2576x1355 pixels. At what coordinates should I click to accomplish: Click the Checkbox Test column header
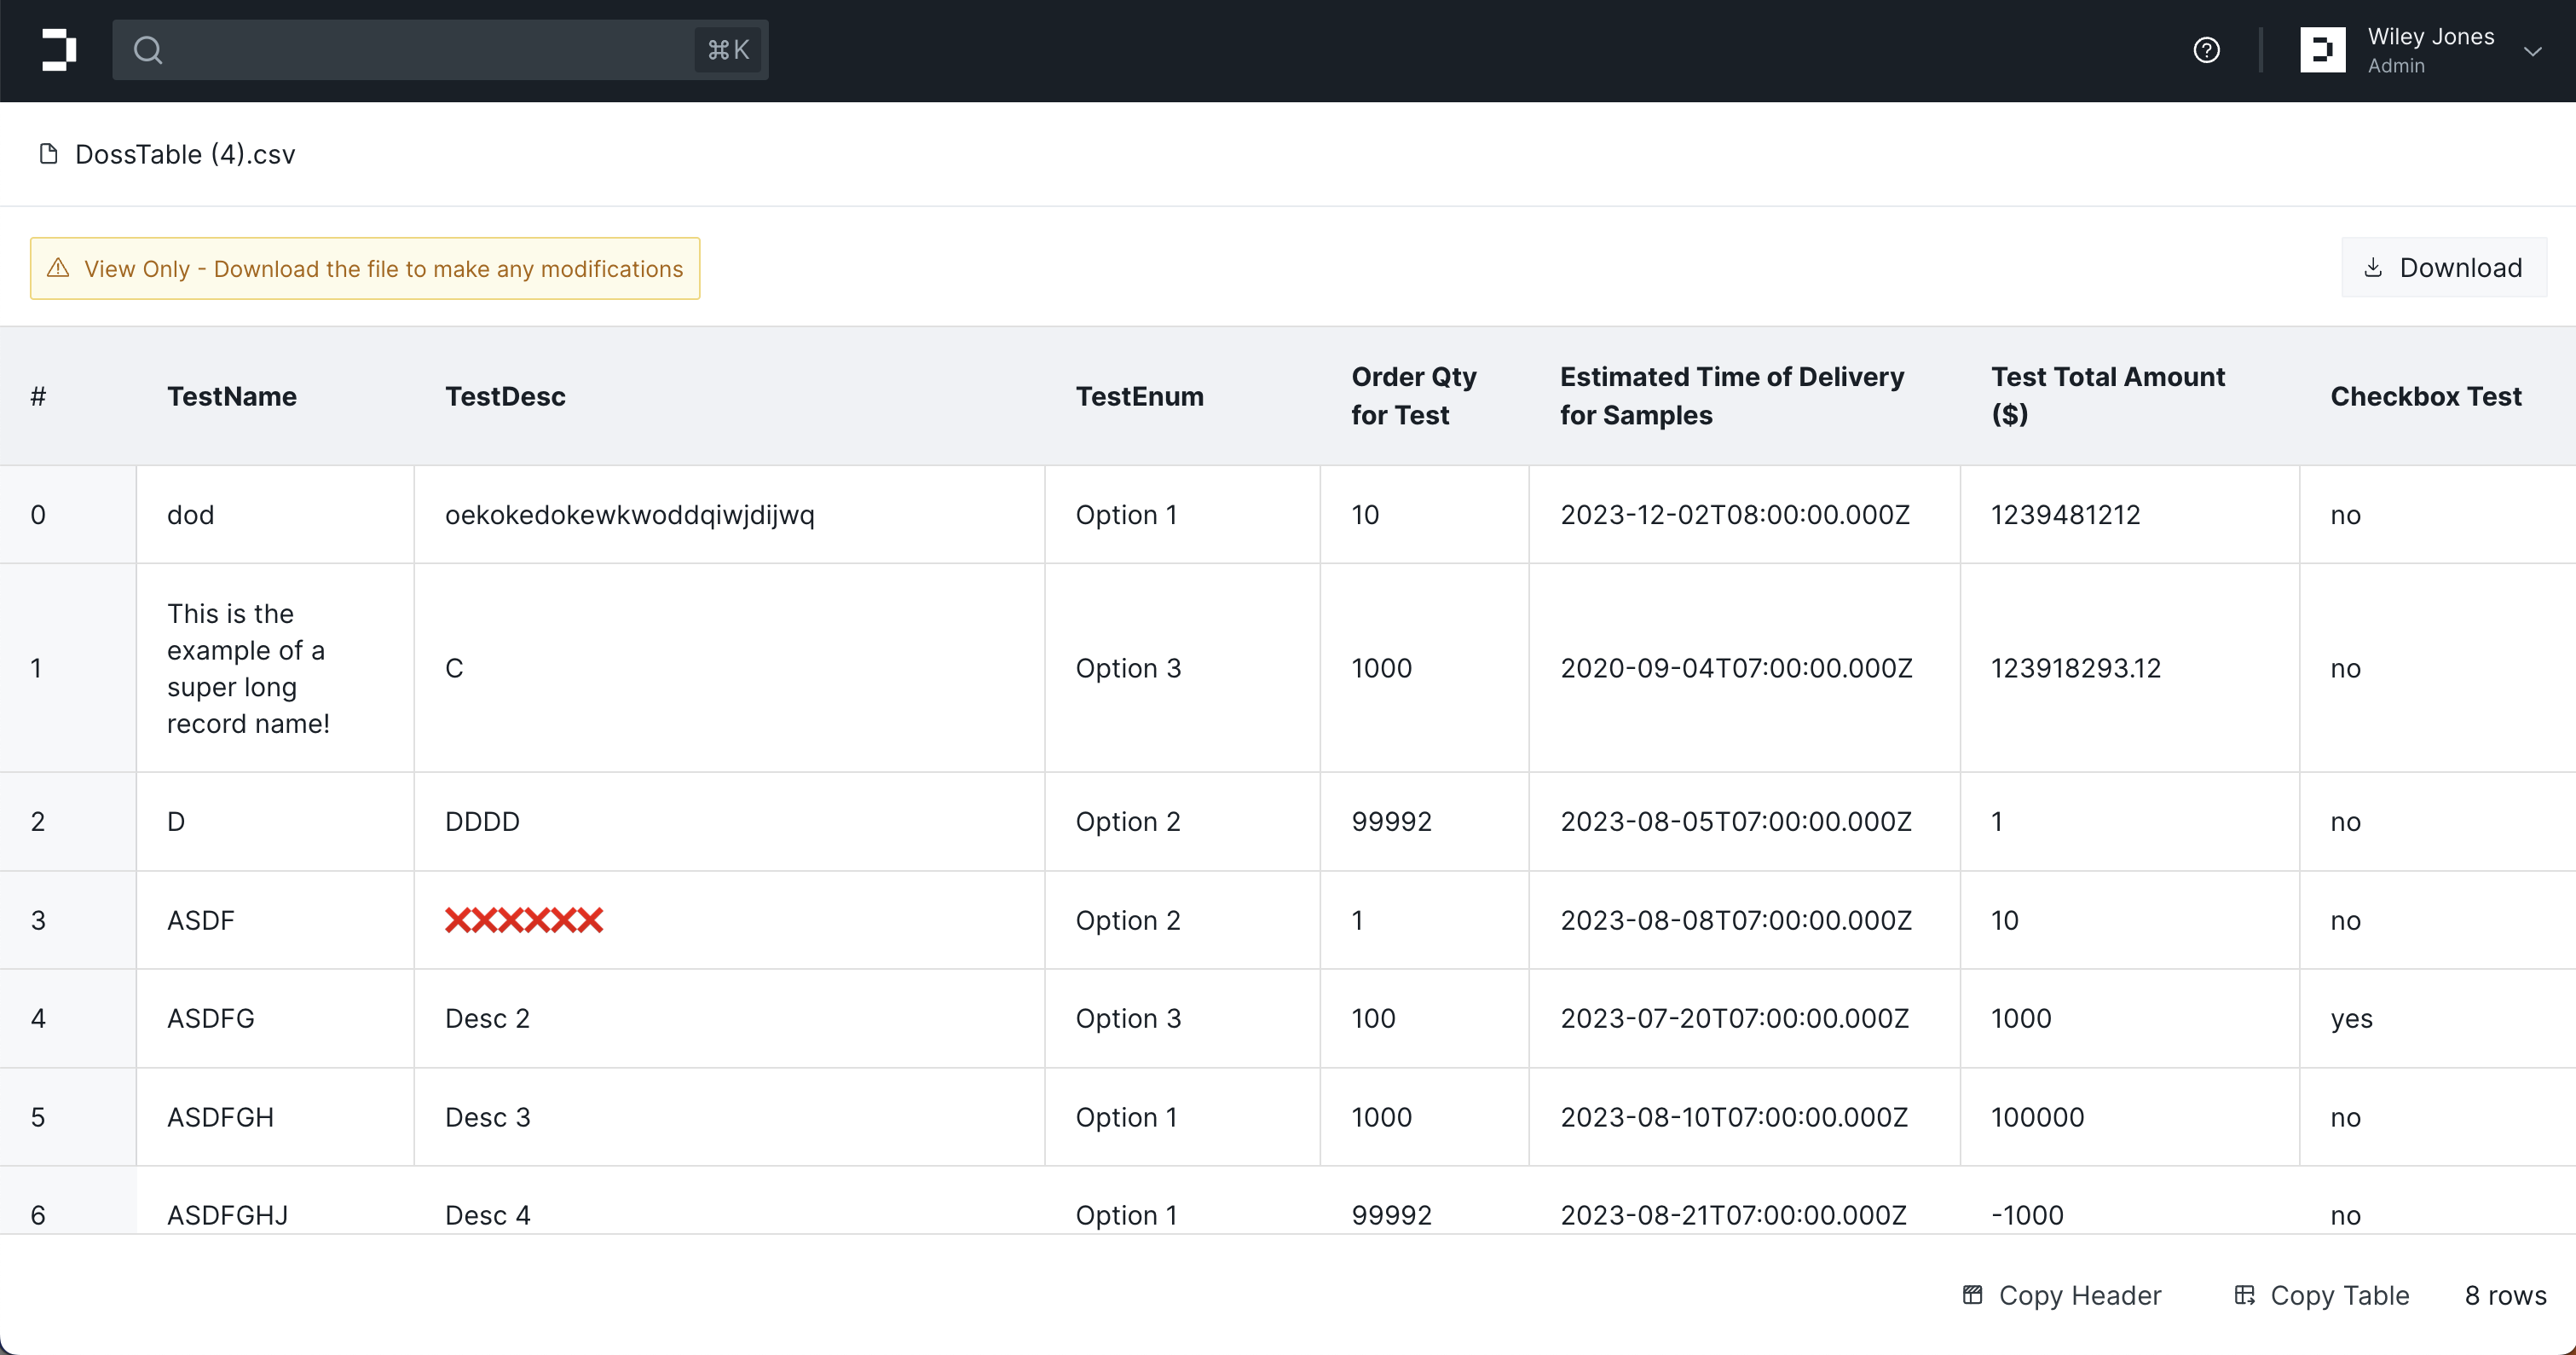coord(2425,396)
